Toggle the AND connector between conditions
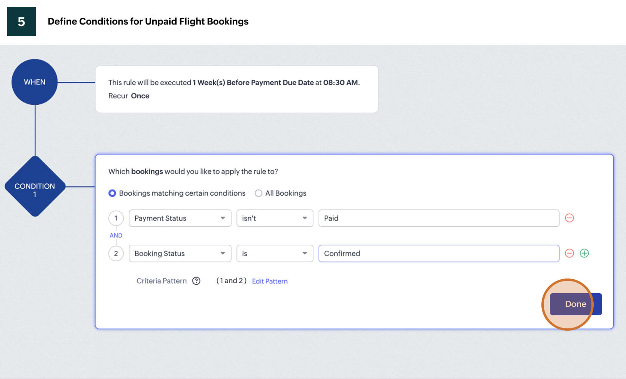 click(116, 235)
